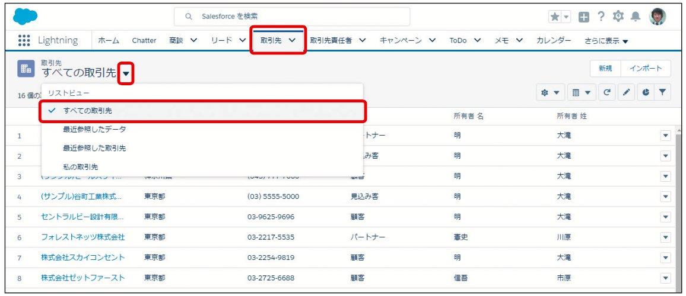Expand the さらに表示 more menu

(x=606, y=41)
